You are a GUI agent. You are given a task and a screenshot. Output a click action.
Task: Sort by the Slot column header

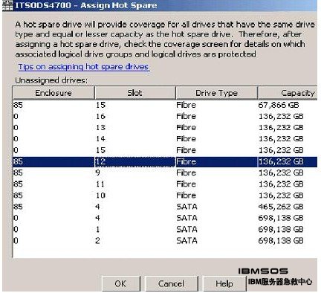(x=135, y=93)
